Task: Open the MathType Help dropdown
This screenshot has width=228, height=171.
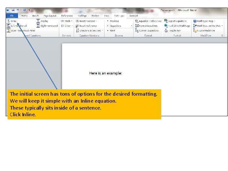Action: pyautogui.click(x=204, y=21)
